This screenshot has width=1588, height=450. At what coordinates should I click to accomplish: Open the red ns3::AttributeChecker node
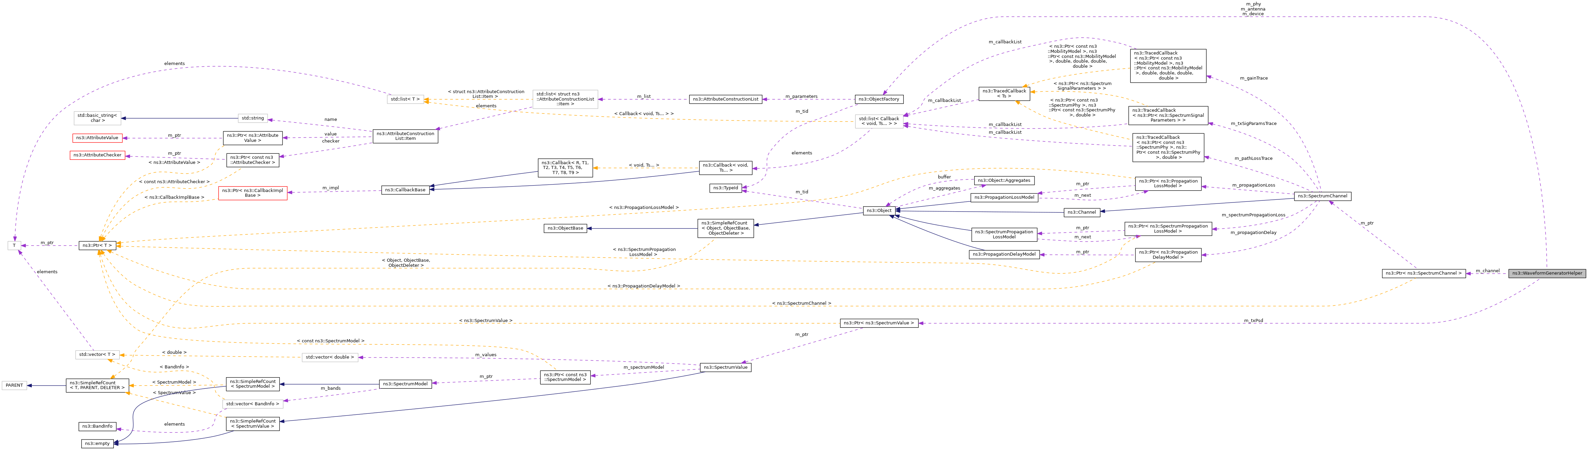pyautogui.click(x=97, y=155)
